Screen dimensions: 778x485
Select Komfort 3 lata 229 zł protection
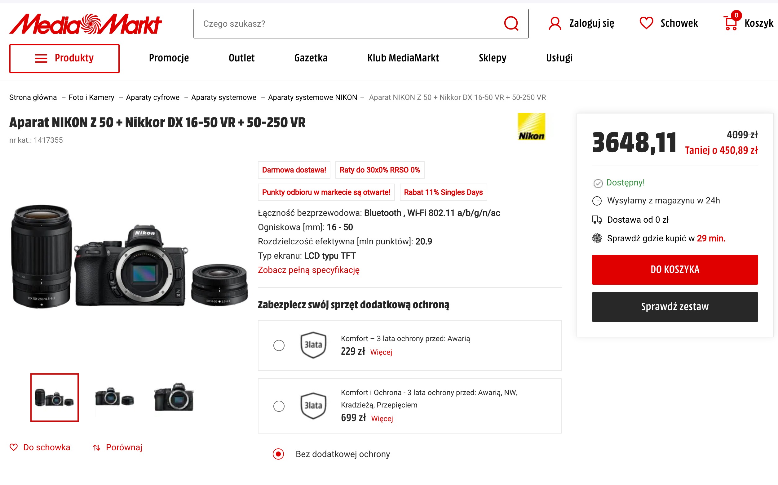click(x=279, y=345)
